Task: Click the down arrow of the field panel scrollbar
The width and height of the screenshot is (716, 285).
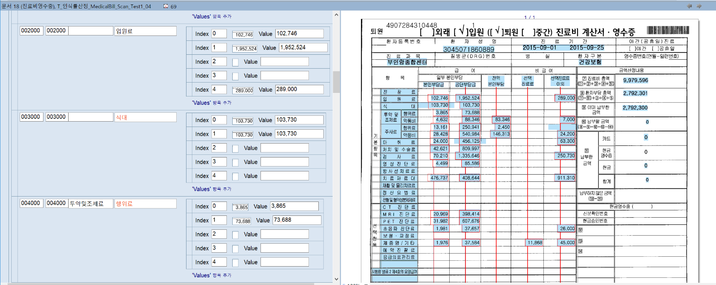Action: click(336, 279)
